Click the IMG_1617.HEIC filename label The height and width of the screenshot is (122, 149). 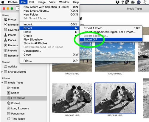pos(115,74)
